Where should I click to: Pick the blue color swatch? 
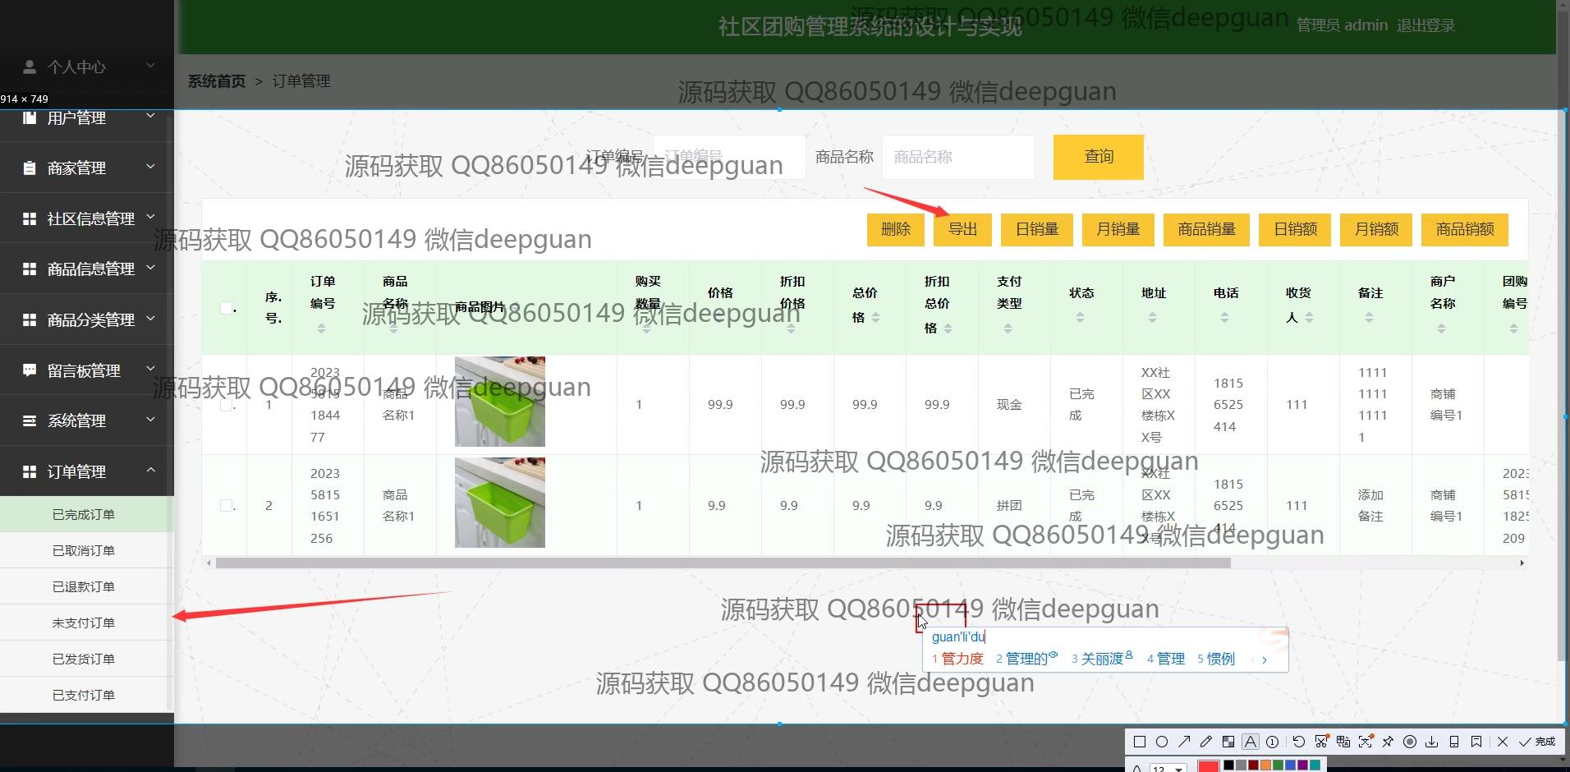[x=1290, y=765]
